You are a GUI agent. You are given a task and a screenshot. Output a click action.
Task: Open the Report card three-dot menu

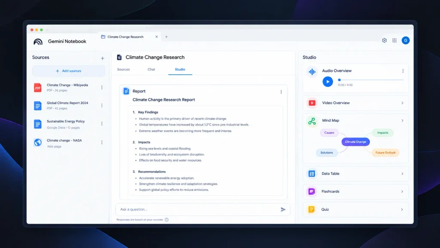tap(281, 92)
